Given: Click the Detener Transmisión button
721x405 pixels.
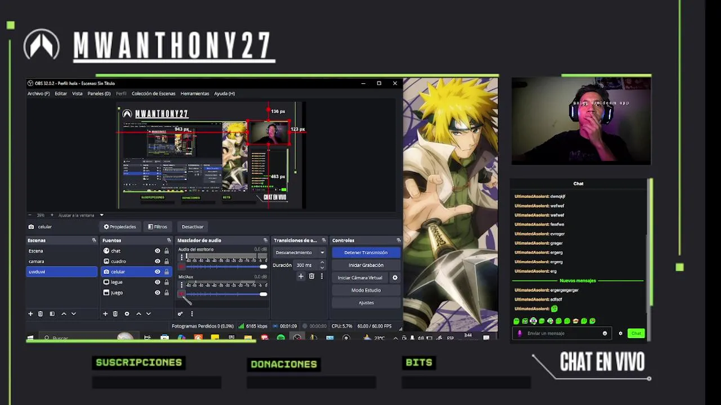Looking at the screenshot, I should coord(366,253).
